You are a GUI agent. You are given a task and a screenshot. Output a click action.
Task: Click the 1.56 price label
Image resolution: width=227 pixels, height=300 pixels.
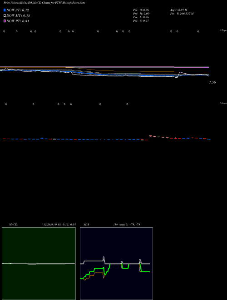click(212, 82)
